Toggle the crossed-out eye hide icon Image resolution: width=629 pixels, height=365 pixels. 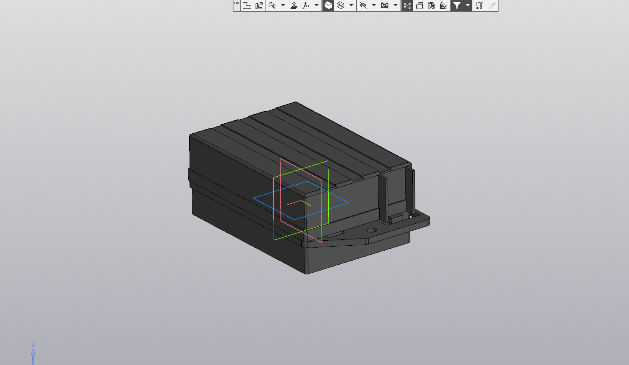[363, 5]
